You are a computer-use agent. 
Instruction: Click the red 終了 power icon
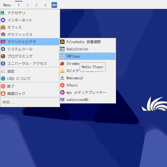[3, 86]
